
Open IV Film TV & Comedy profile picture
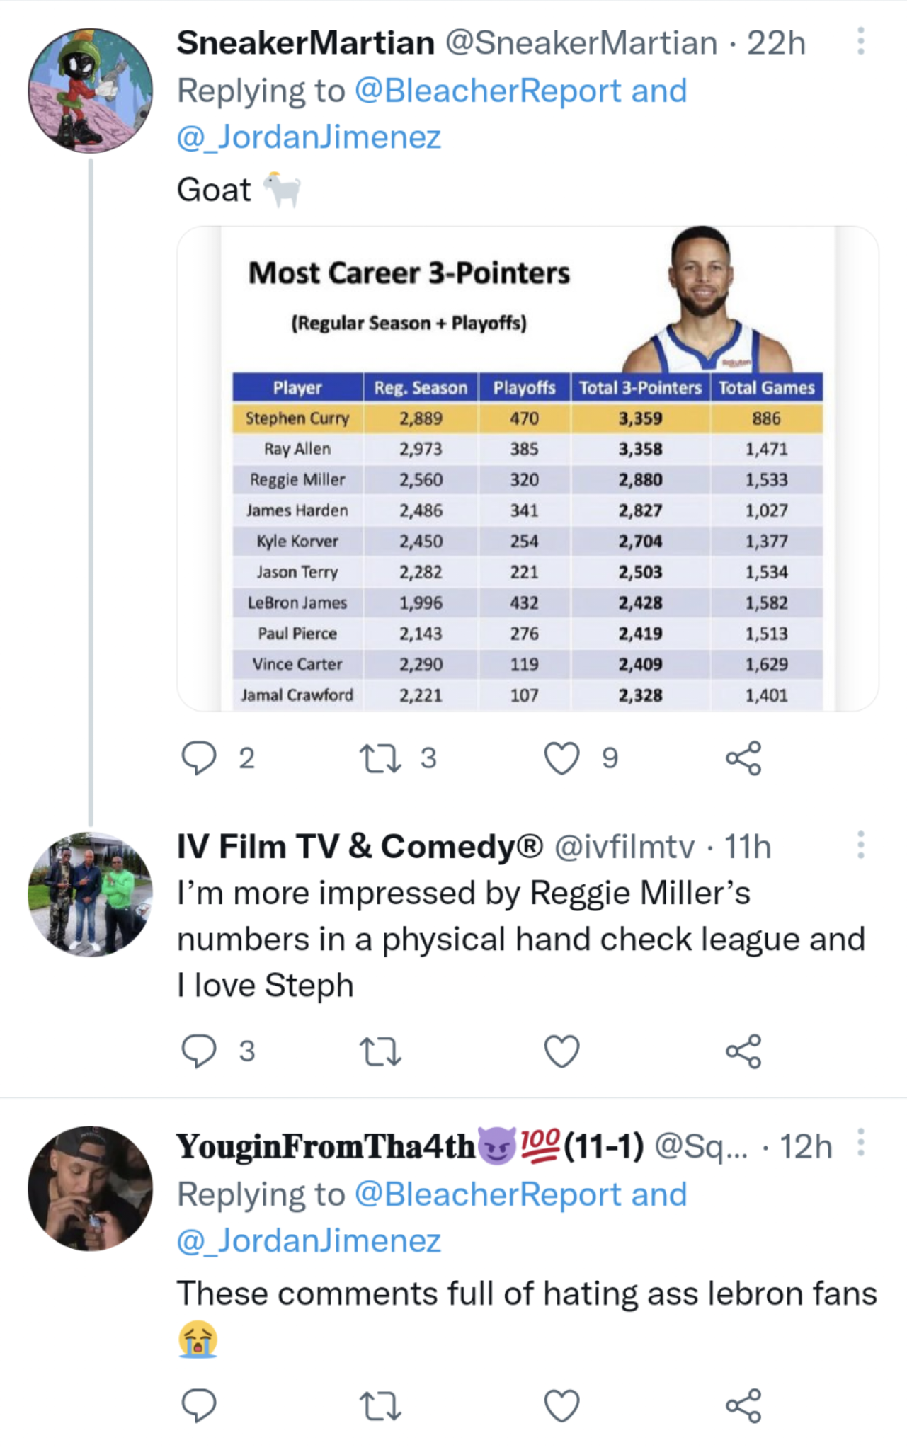coord(90,894)
